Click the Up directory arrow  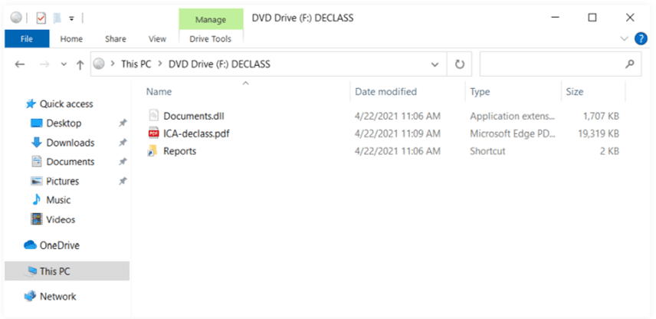coord(80,65)
